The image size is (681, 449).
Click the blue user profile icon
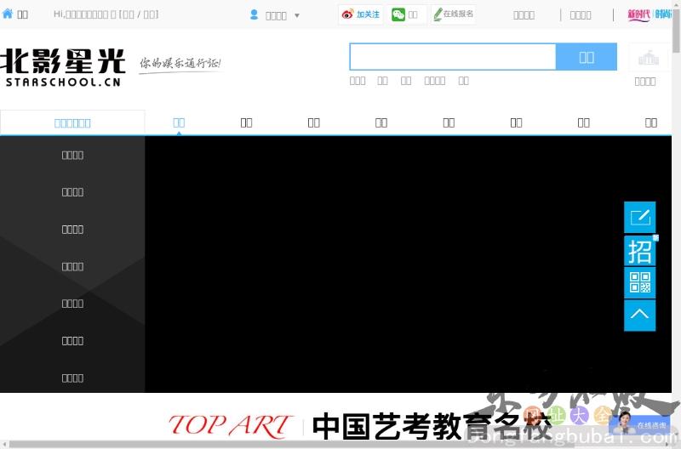pos(254,15)
